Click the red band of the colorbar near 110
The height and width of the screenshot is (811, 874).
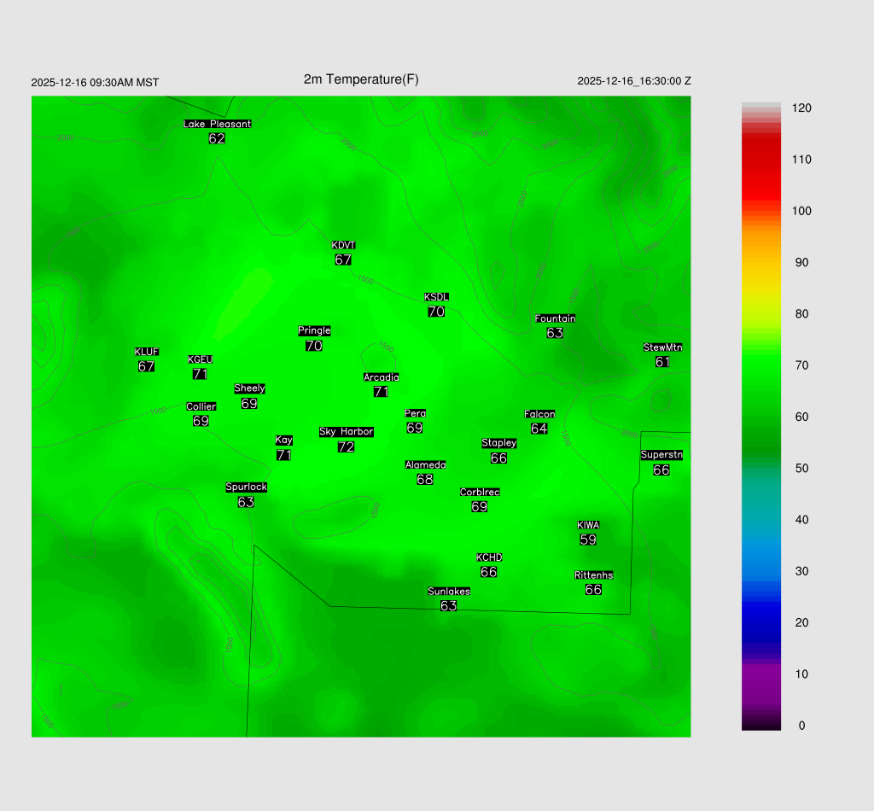click(761, 160)
